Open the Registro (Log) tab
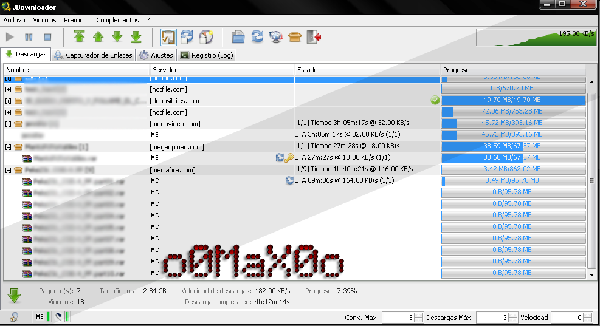600x326 pixels. [x=207, y=55]
